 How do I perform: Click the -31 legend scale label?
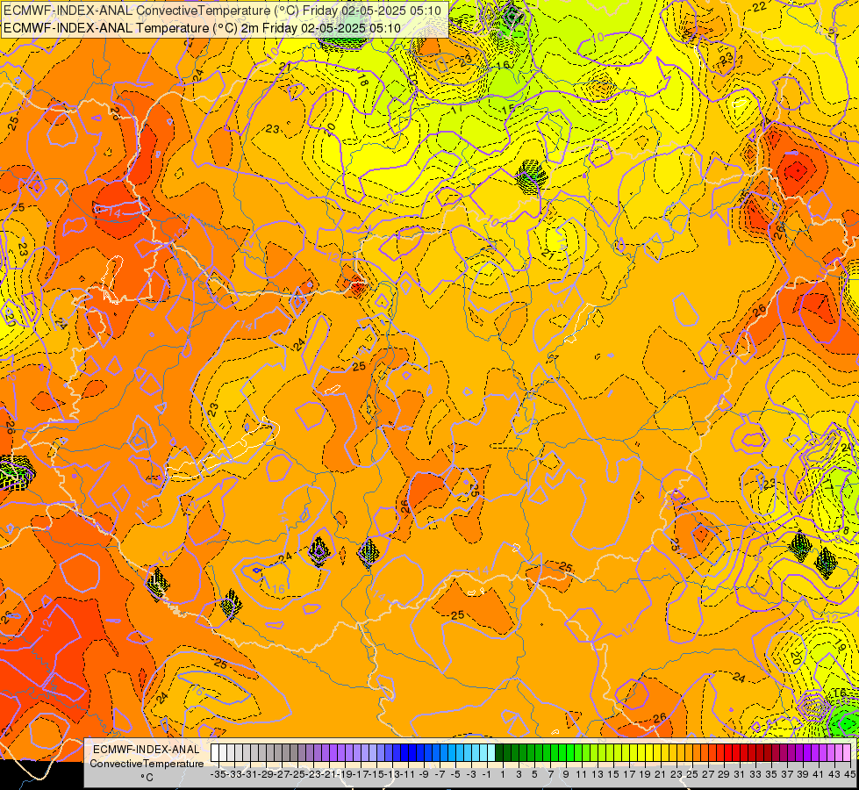pyautogui.click(x=250, y=774)
